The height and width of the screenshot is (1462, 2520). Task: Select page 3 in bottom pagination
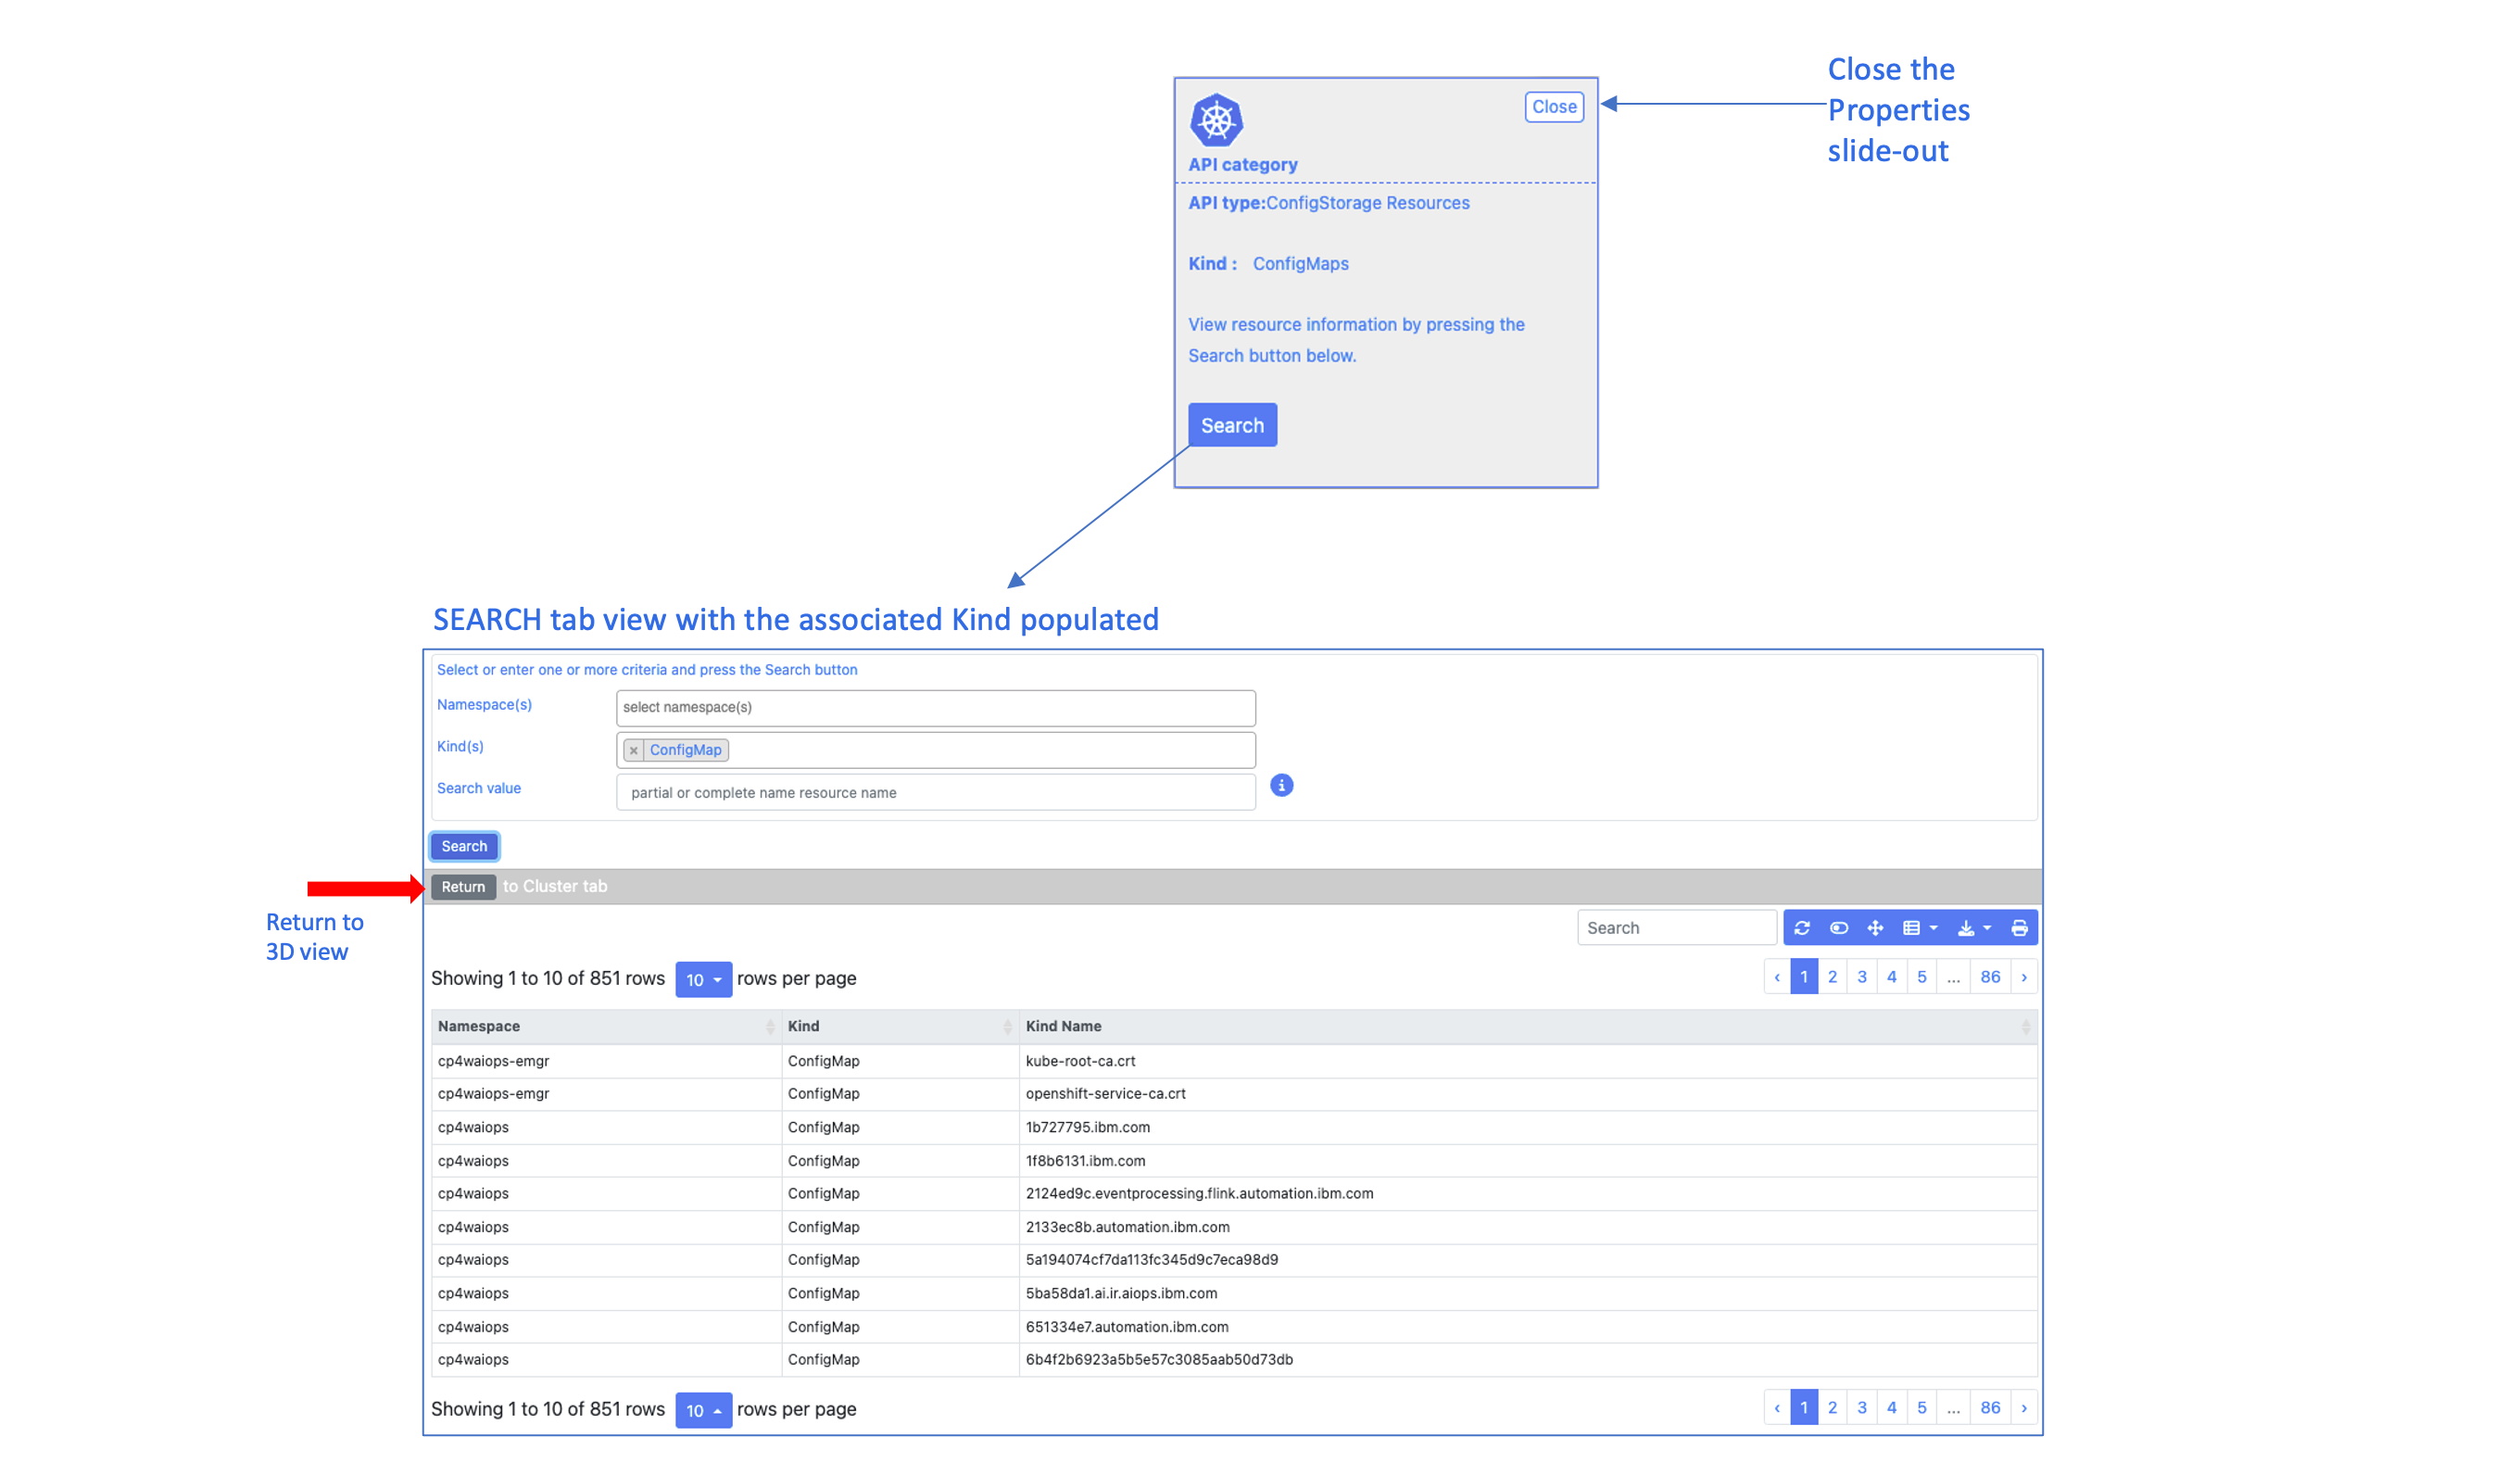point(1861,1408)
